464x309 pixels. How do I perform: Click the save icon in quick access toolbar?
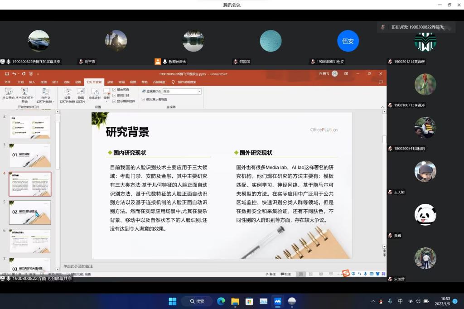[7, 74]
